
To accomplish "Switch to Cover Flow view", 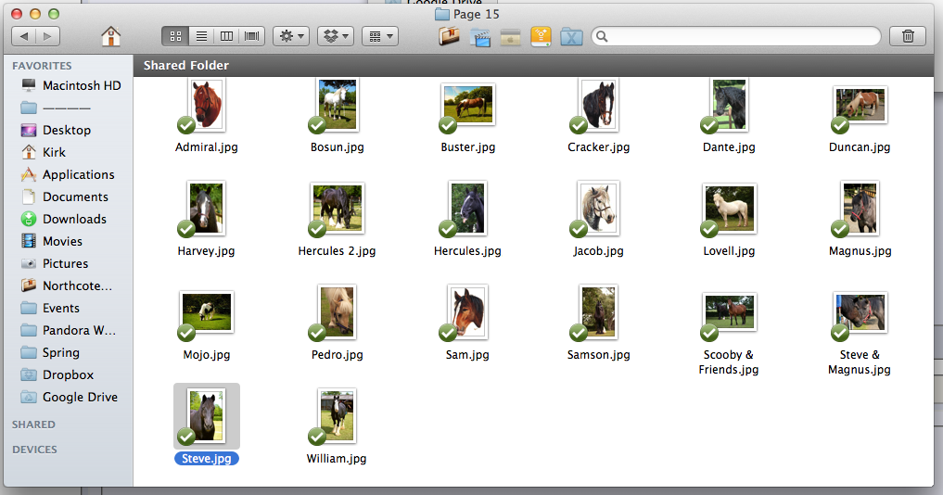I will [252, 37].
